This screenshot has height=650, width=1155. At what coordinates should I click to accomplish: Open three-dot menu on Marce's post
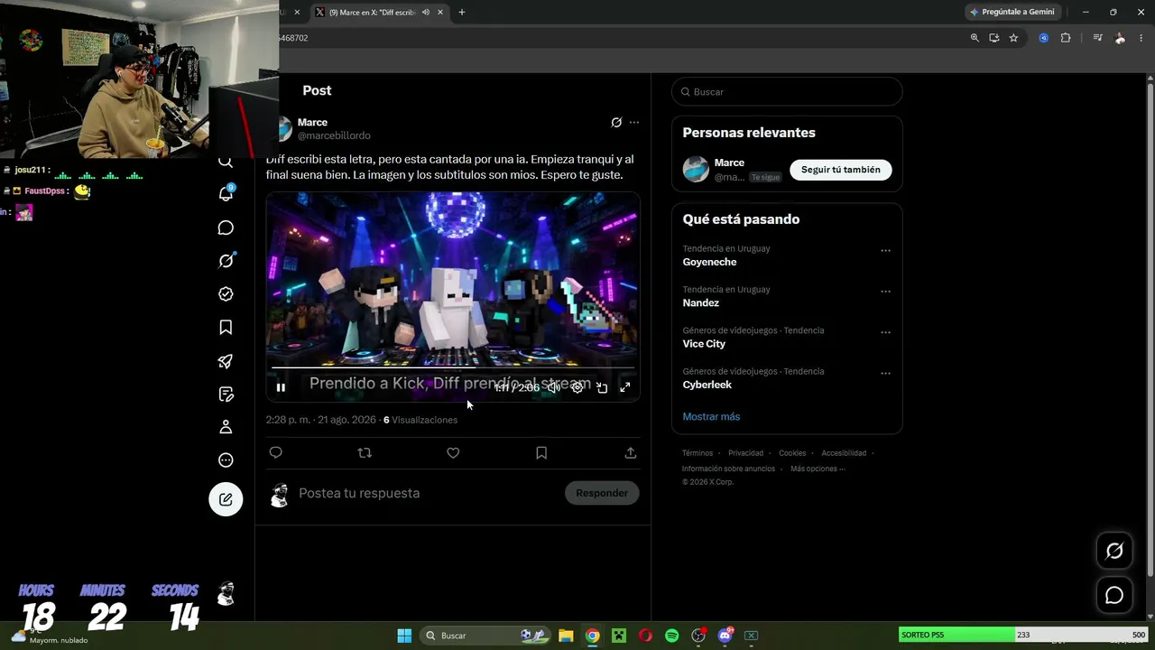634,123
